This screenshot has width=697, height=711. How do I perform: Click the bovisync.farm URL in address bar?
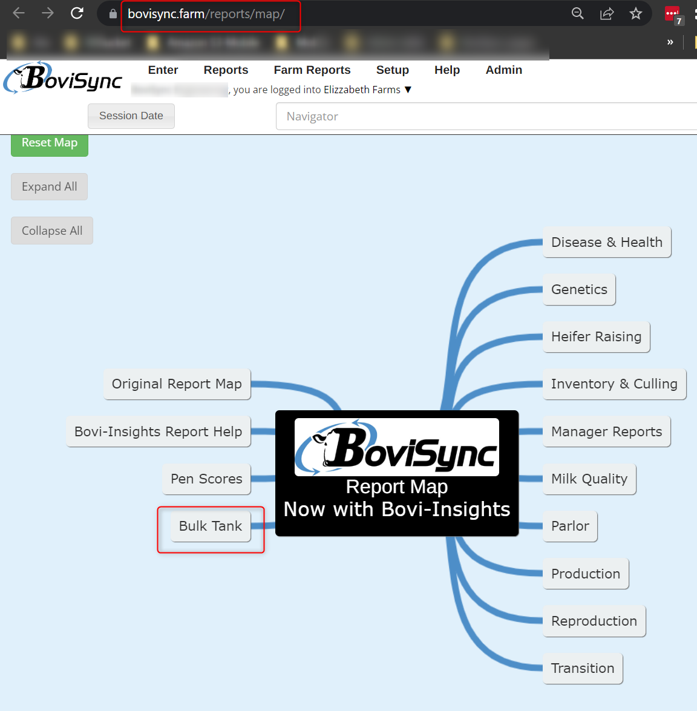click(206, 14)
